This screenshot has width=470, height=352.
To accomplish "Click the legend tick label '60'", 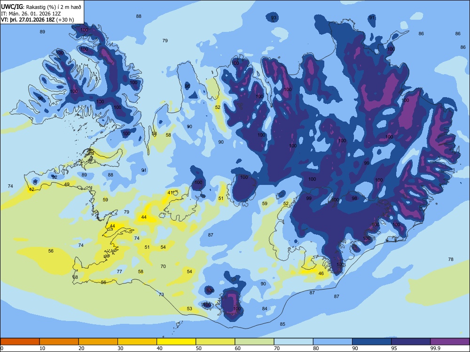I will click(238, 348).
